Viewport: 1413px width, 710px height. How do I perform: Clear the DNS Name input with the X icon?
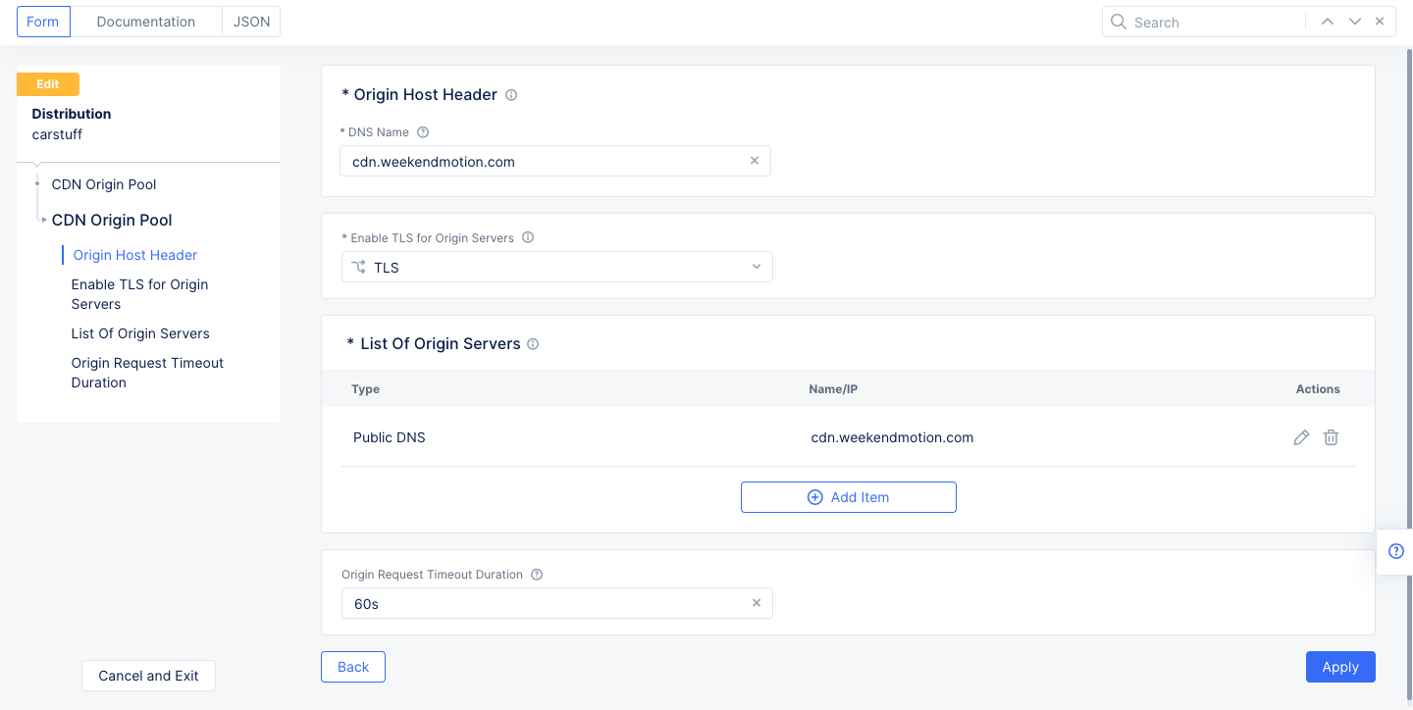[x=755, y=160]
